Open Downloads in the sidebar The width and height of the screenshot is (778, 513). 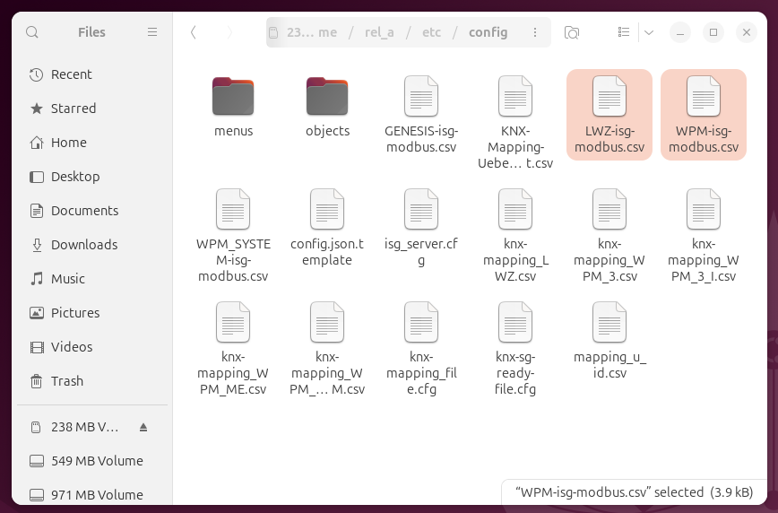(92, 245)
